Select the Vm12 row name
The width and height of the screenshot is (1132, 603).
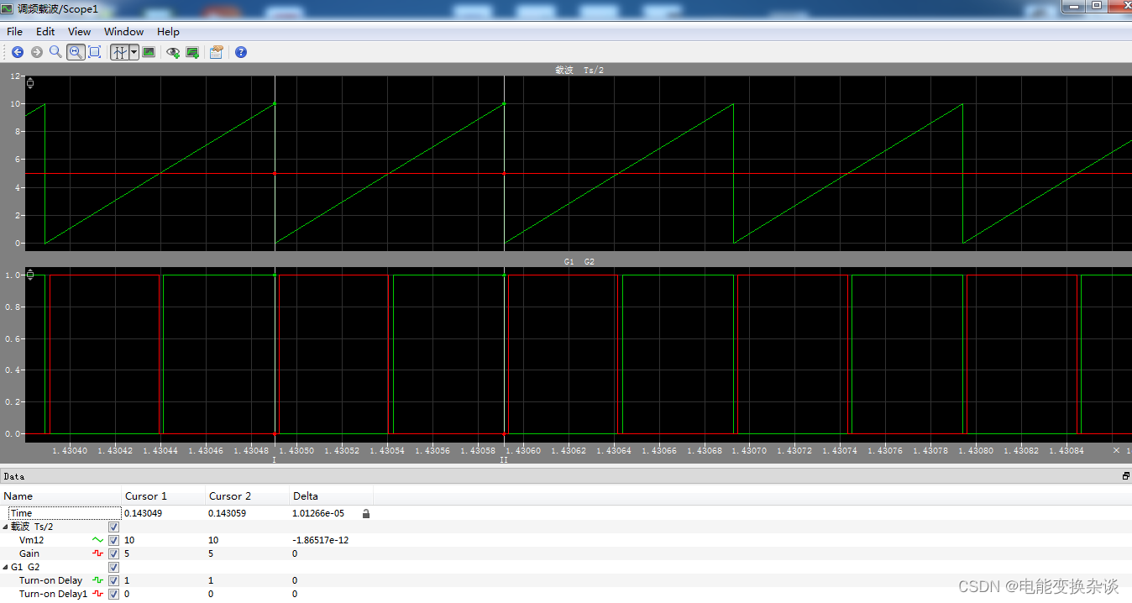32,540
